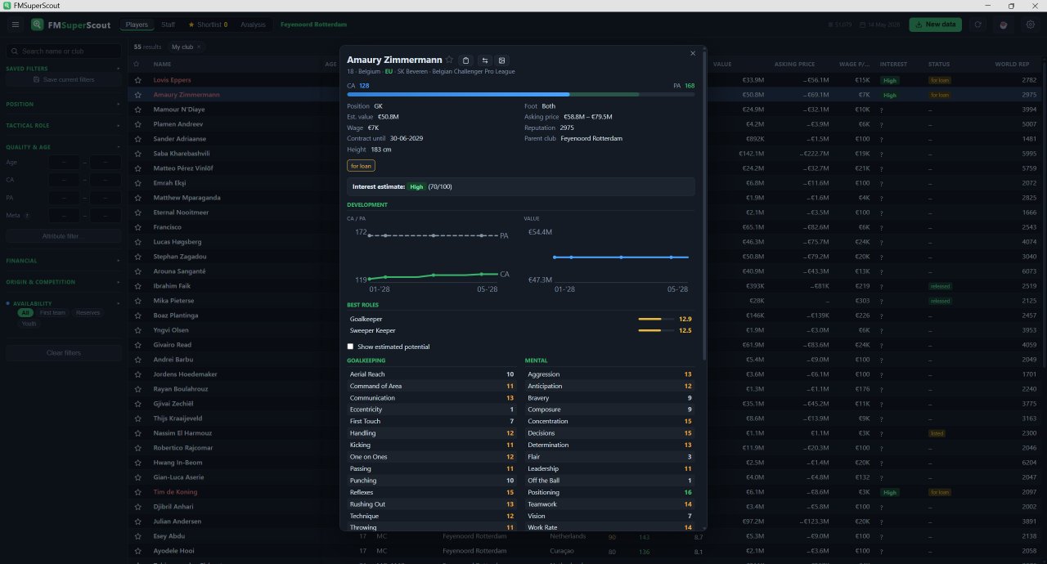Sort by the Asking Price column
Viewport: 1047px width, 564px height.
(x=794, y=64)
